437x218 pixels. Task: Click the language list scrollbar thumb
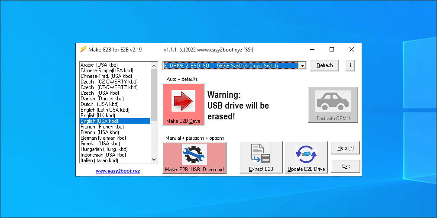pos(154,95)
